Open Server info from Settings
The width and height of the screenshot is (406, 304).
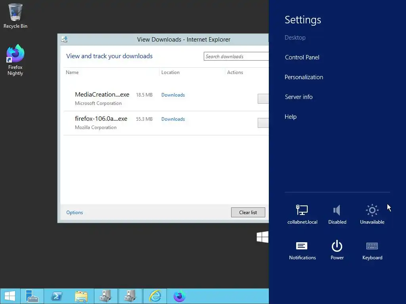coord(299,97)
